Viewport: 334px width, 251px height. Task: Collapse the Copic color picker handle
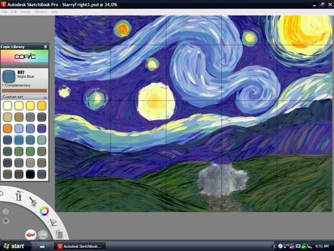[x=24, y=65]
